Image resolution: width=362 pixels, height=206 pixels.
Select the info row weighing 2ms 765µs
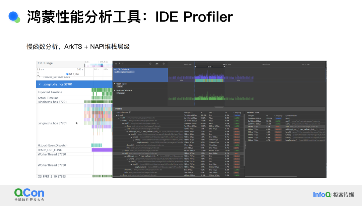(x=178, y=148)
